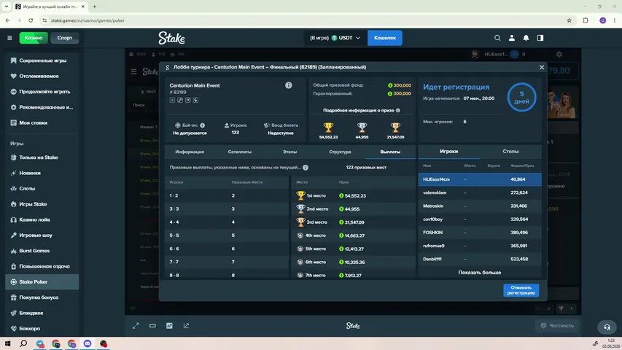Open game in popout window icon
Image resolution: width=622 pixels, height=350 pixels.
point(186,326)
